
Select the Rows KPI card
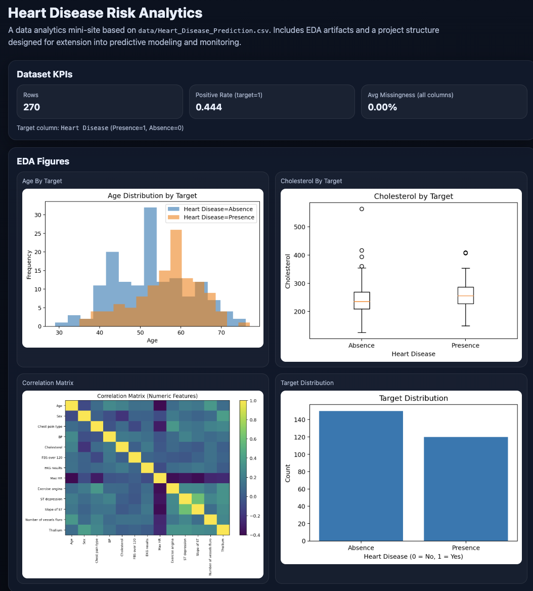click(100, 102)
